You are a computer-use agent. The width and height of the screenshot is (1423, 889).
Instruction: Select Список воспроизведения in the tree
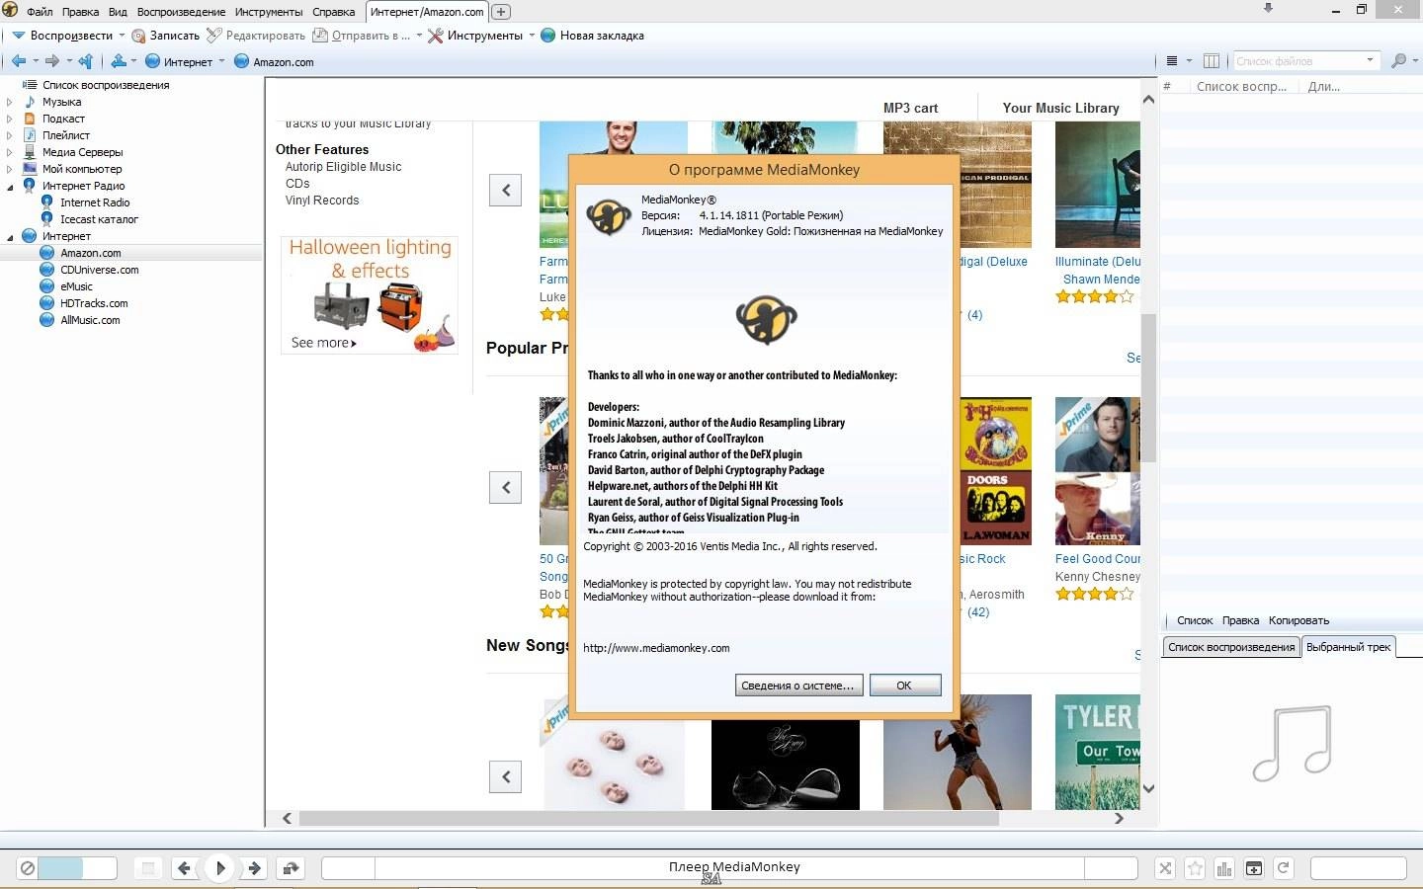[x=106, y=85]
